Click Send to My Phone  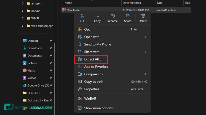point(97,44)
